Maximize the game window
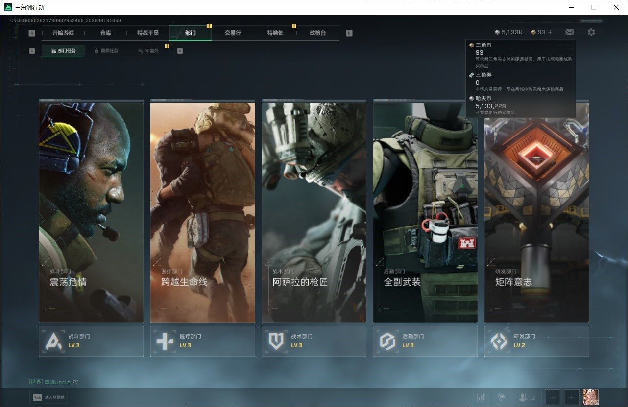 coord(594,7)
